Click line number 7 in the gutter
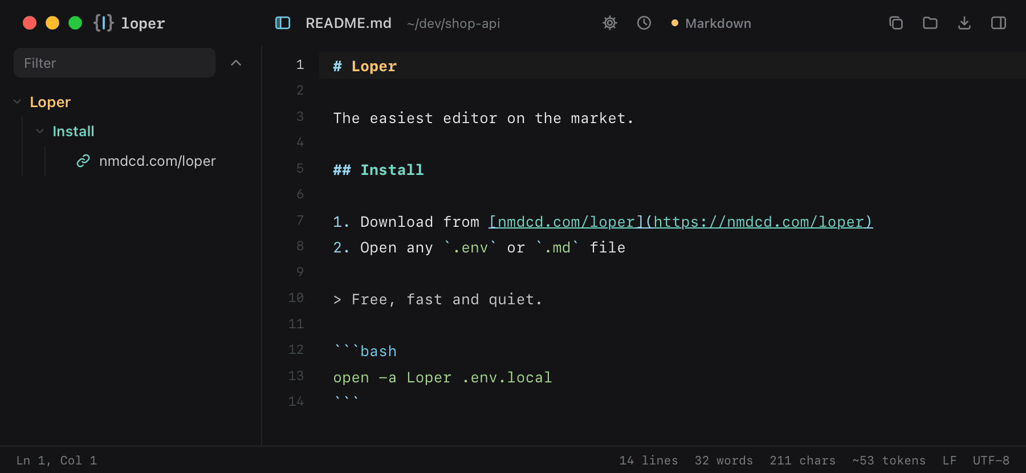1026x473 pixels. (x=300, y=220)
